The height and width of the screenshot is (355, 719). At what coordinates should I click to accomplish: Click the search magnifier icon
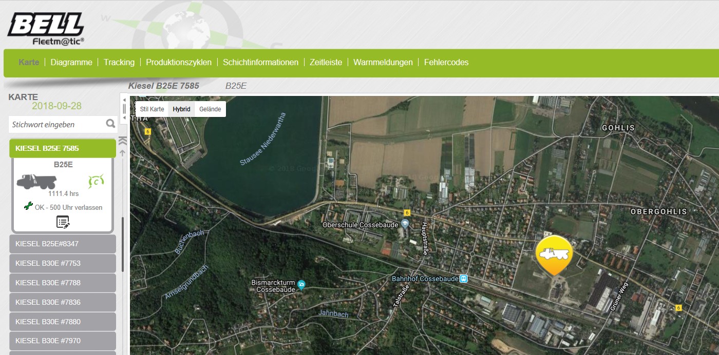coord(110,124)
